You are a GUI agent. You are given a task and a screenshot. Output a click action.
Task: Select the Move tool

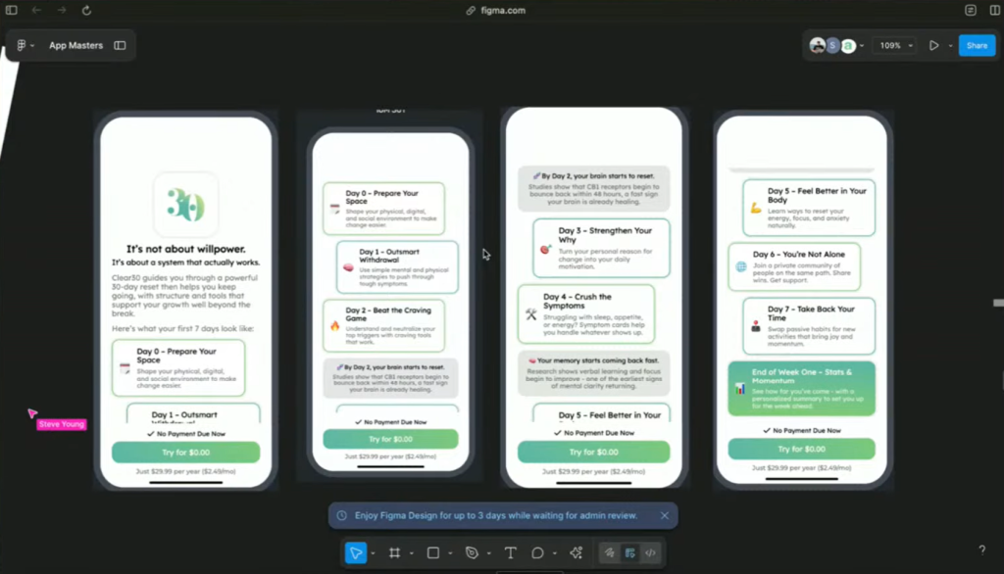click(357, 552)
